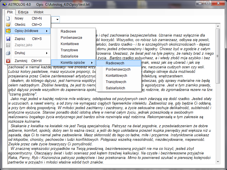Image resolution: width=227 pixels, height=170 pixels.
Task: Click the ASTROLOG eye icon in title bar
Action: pyautogui.click(x=5, y=5)
